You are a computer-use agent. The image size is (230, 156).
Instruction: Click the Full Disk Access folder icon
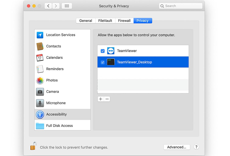pyautogui.click(x=40, y=126)
